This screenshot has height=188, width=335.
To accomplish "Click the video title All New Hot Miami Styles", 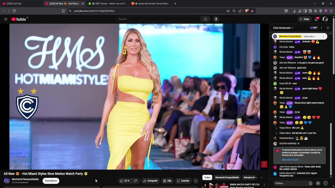I will [46, 174].
